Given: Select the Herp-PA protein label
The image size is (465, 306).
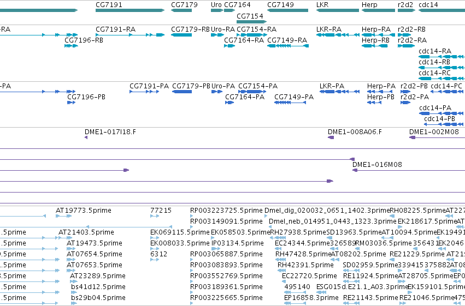Looking at the screenshot, I should point(381,86).
